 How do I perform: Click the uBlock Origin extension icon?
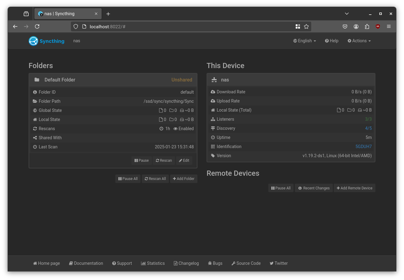(378, 26)
